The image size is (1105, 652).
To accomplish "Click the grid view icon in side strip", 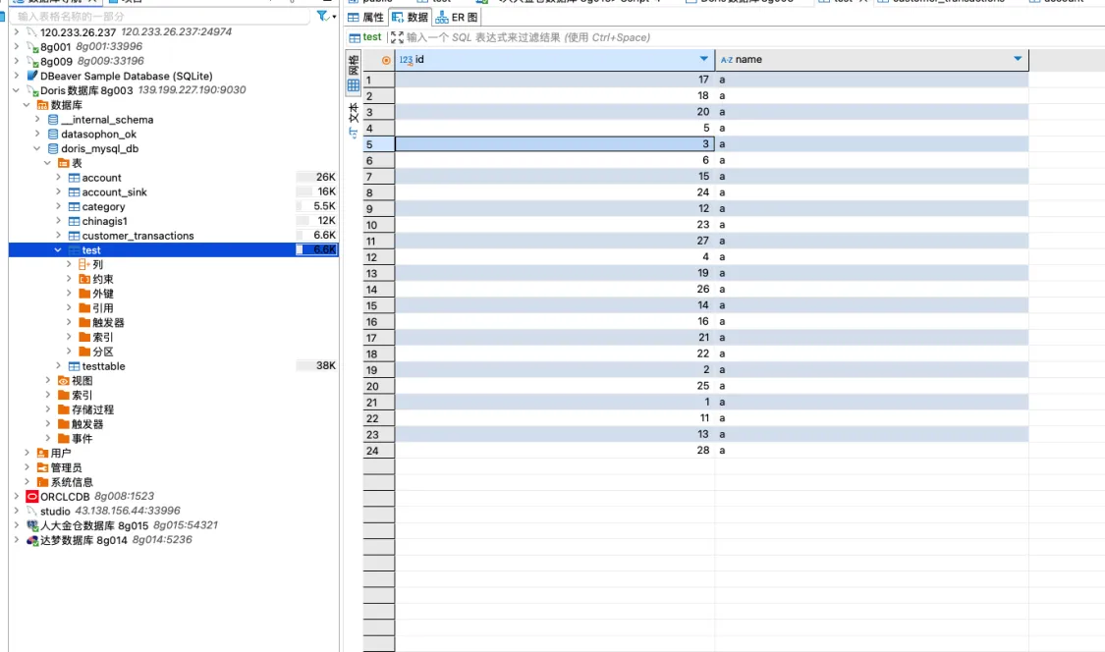I will pyautogui.click(x=353, y=86).
